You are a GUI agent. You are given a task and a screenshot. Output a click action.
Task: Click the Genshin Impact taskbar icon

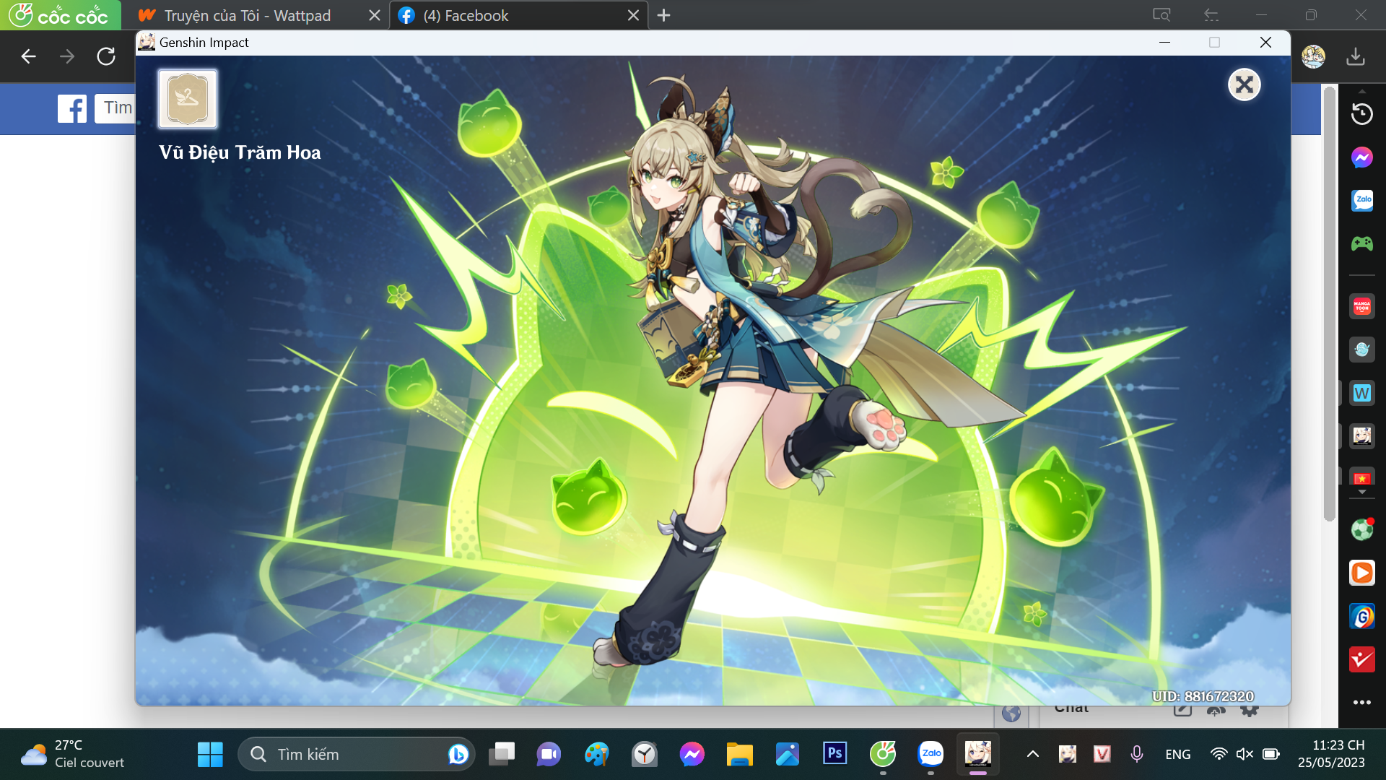tap(978, 755)
